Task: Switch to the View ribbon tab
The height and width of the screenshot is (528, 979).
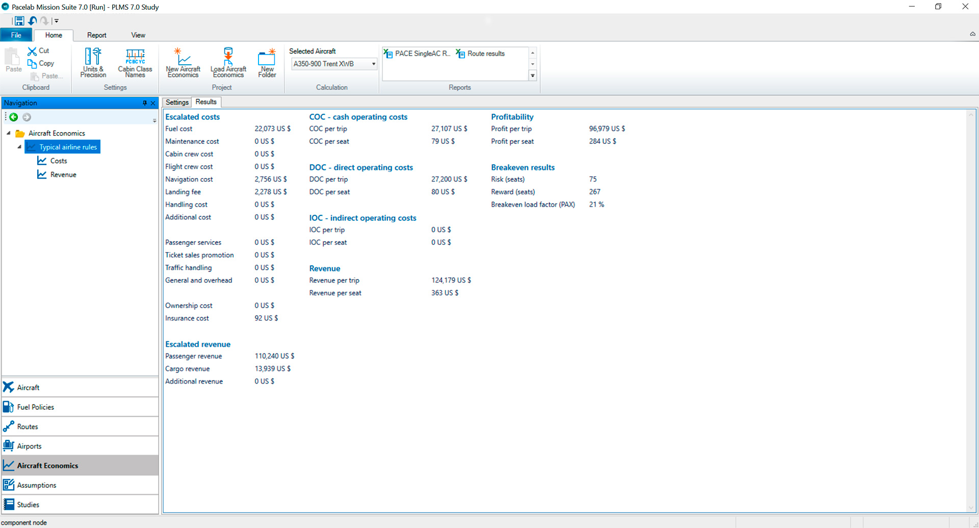Action: [138, 35]
